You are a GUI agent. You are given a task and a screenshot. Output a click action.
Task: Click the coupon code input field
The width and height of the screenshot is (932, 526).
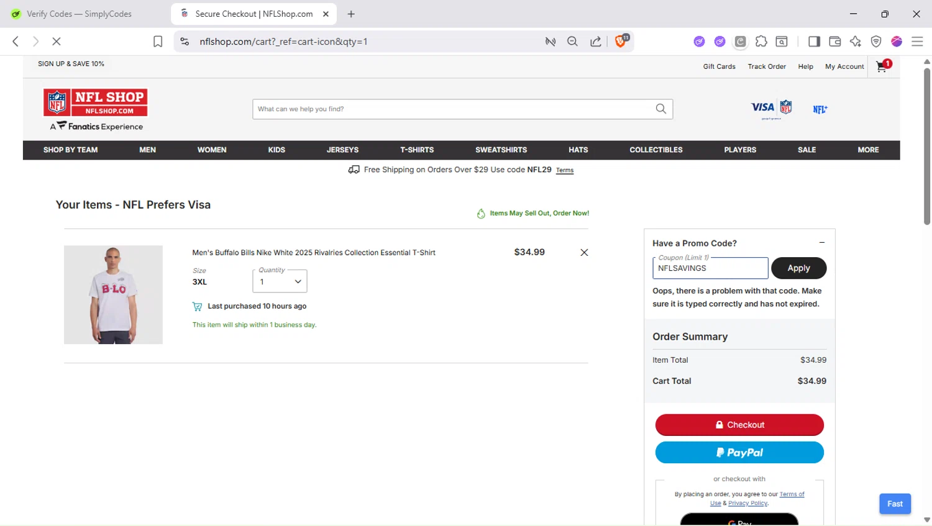pos(710,268)
